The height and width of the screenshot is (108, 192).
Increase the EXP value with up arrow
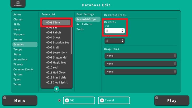pyautogui.click(x=122, y=30)
